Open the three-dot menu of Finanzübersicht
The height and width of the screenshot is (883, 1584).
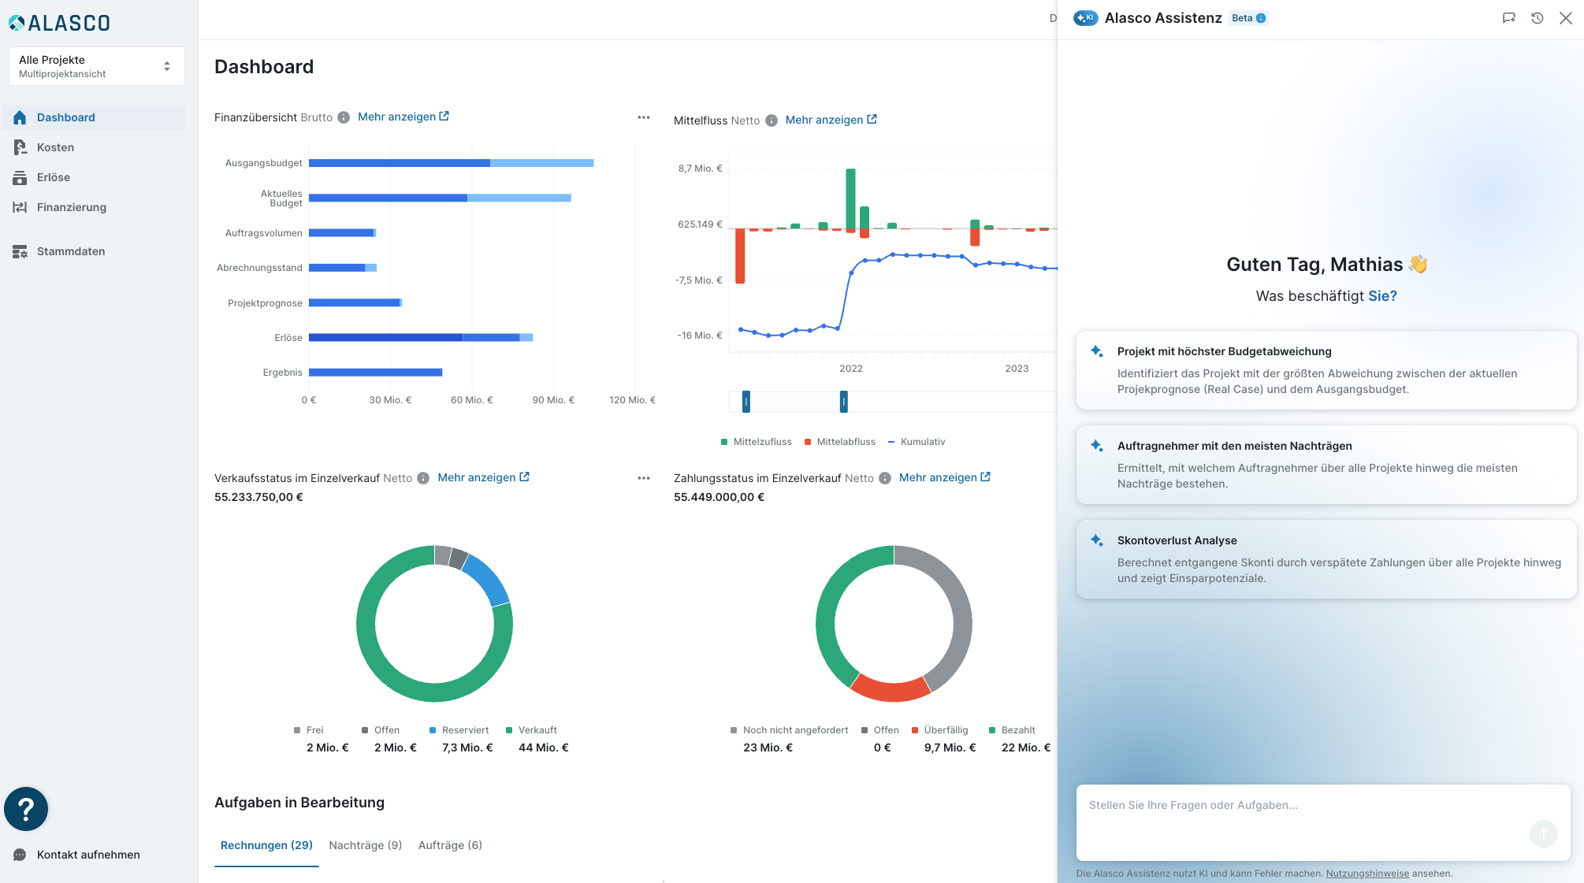click(644, 117)
